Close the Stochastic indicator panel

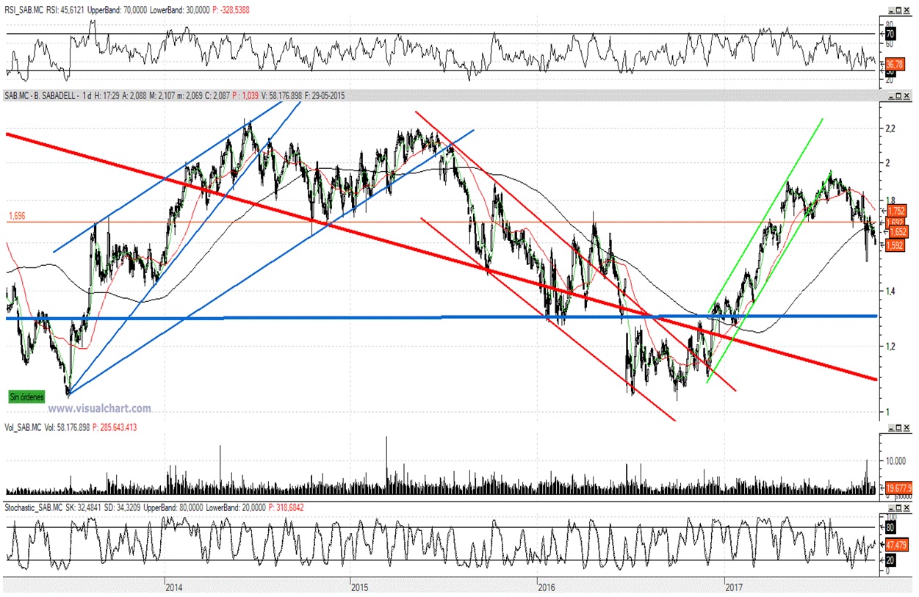tap(907, 508)
